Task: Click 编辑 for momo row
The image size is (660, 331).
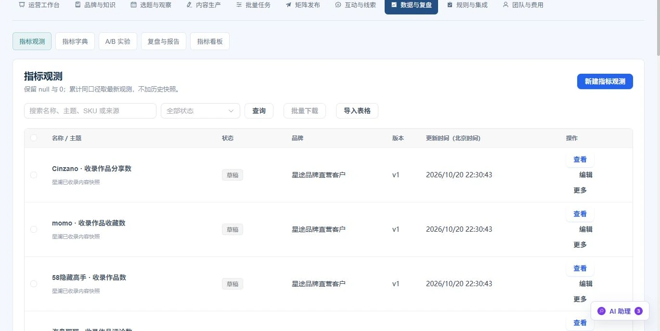Action: 586,229
